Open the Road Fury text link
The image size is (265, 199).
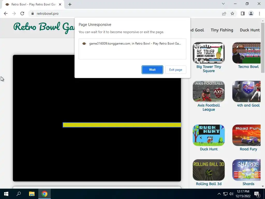[x=248, y=149]
